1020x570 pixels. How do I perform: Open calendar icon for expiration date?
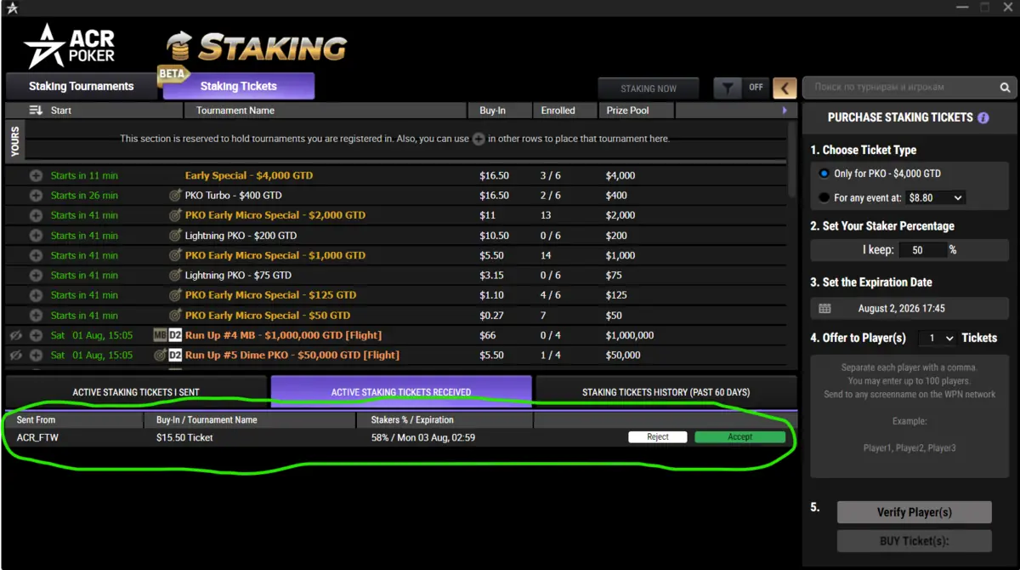[x=824, y=309]
